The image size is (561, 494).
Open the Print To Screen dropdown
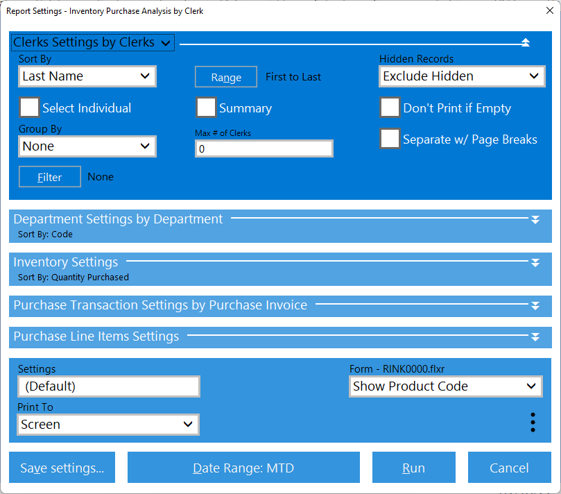(108, 425)
